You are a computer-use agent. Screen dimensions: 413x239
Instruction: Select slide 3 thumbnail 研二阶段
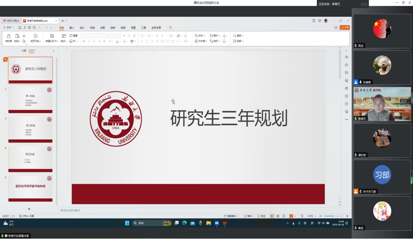point(30,129)
